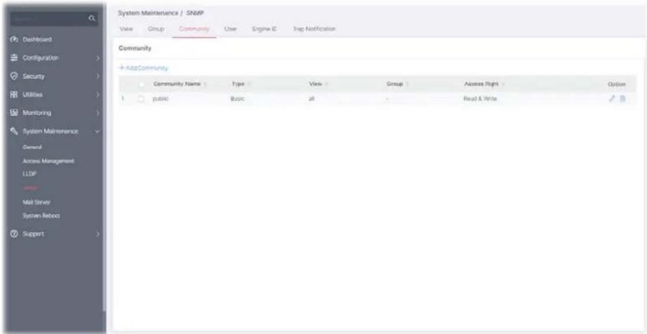Delete the public community with trash icon
This screenshot has width=647, height=334.
(623, 99)
